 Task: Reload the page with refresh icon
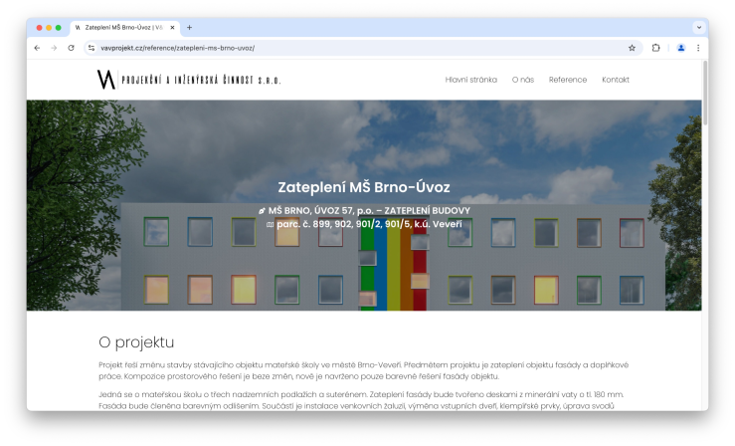71,48
